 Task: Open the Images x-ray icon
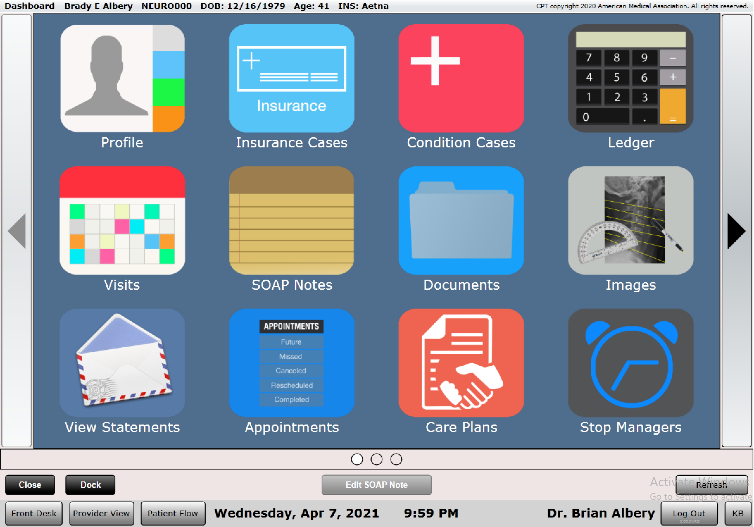[631, 220]
